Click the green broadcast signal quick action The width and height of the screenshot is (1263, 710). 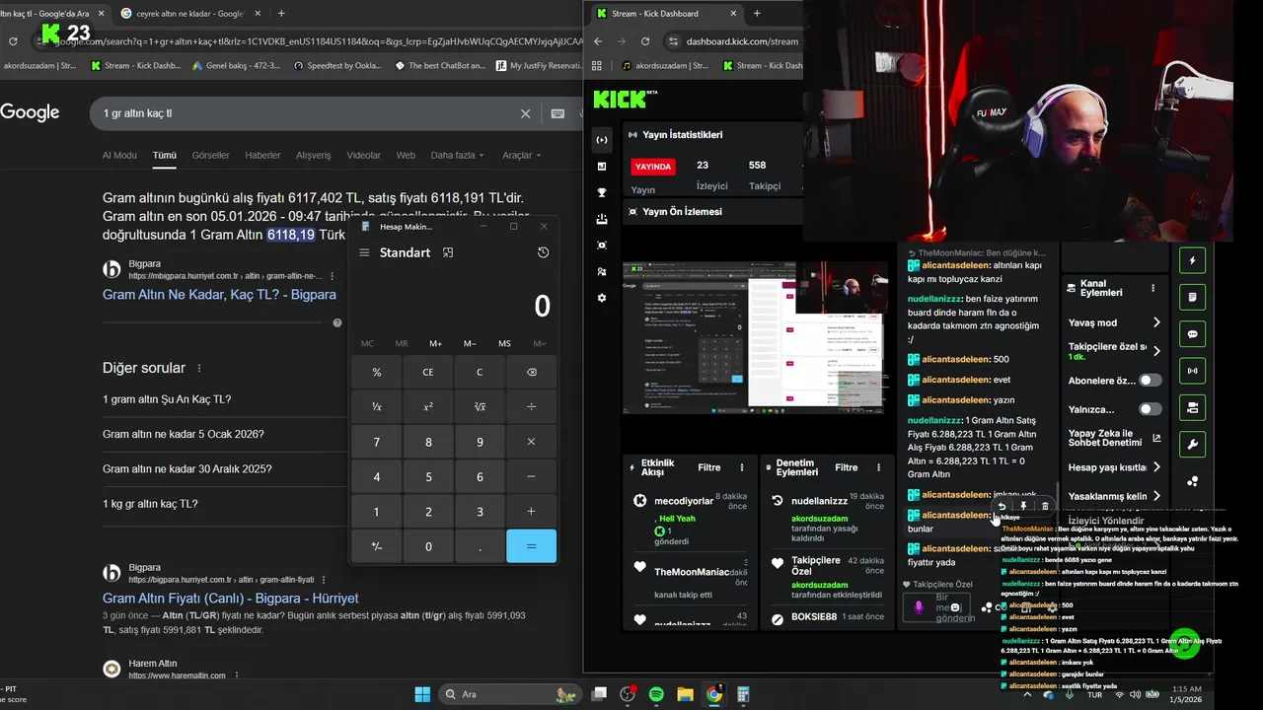point(1192,371)
